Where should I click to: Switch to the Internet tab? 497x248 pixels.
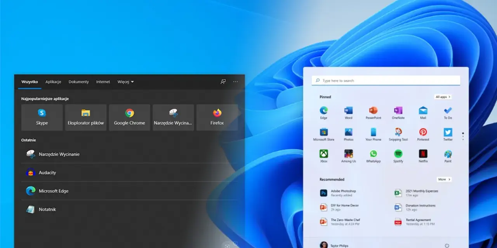(x=103, y=82)
